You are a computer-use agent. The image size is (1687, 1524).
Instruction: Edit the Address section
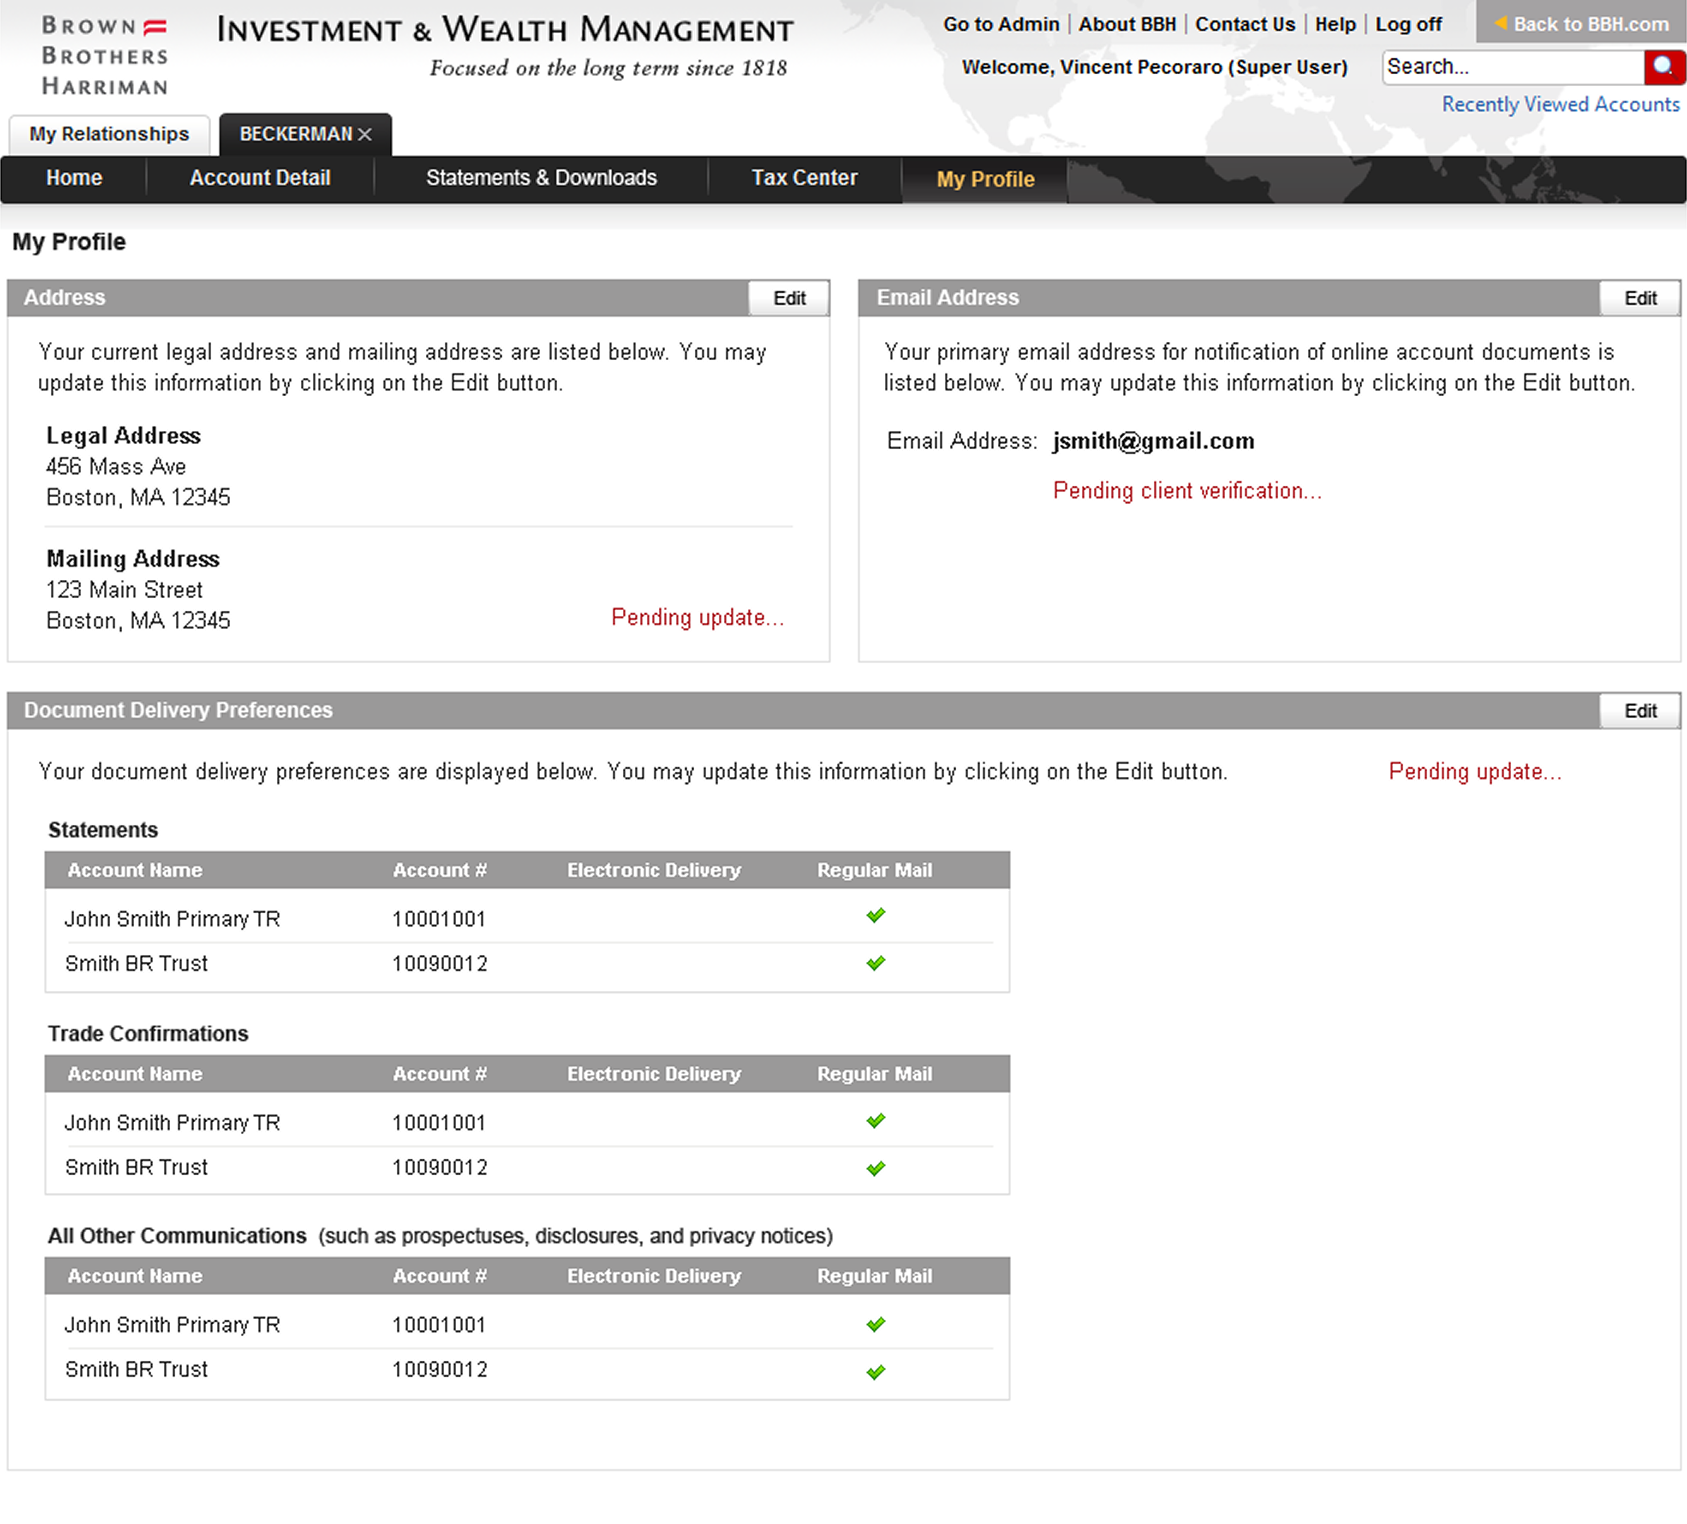coord(788,299)
